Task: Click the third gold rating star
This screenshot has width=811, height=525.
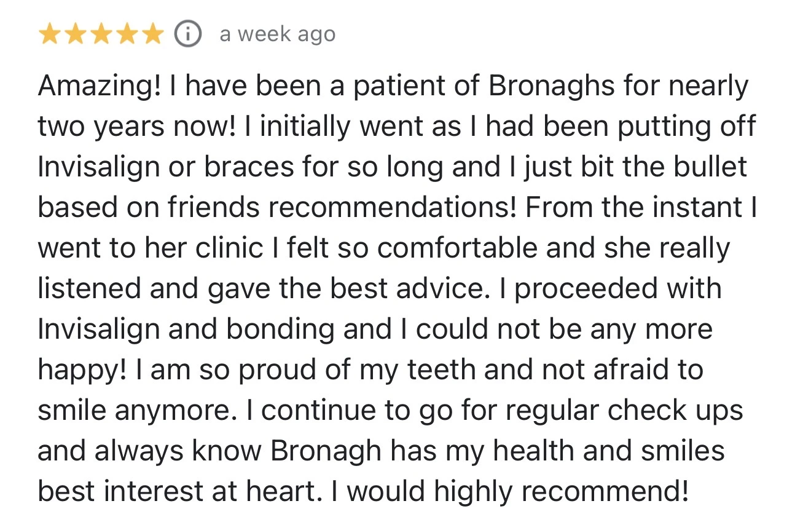Action: [101, 35]
